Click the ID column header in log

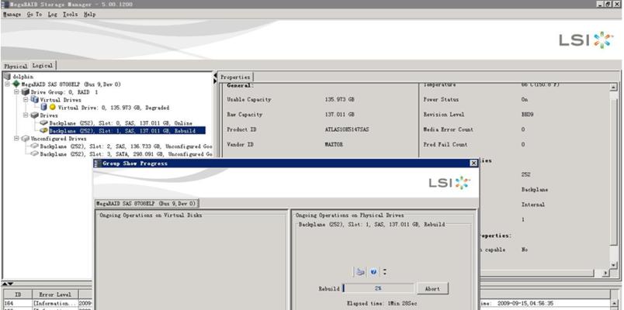[x=18, y=294]
